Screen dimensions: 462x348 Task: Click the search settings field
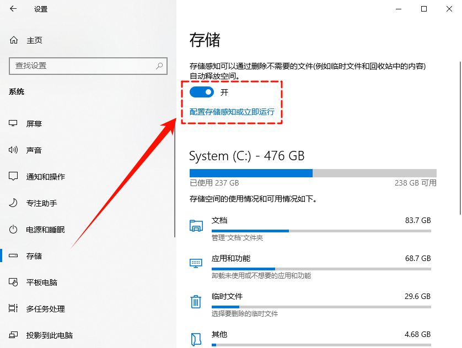88,66
